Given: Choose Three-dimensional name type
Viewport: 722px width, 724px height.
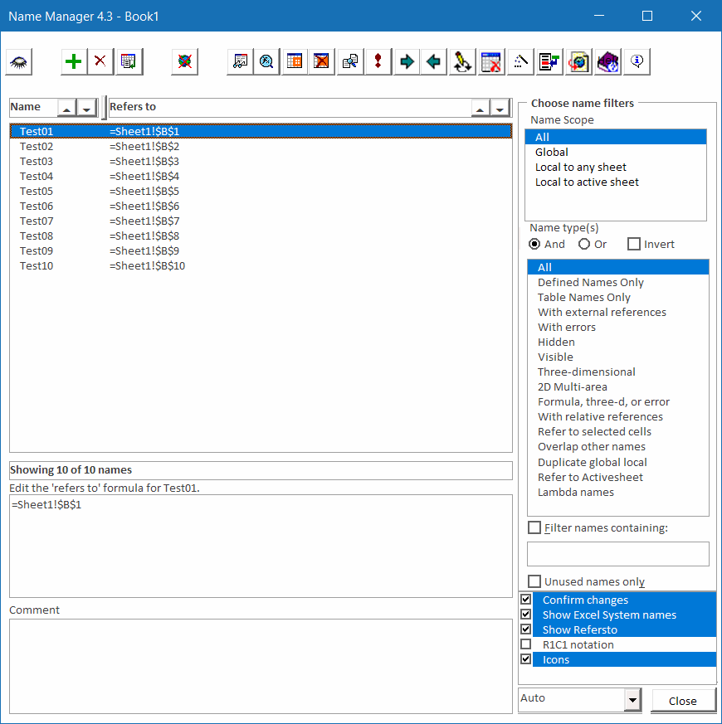Looking at the screenshot, I should (617, 372).
